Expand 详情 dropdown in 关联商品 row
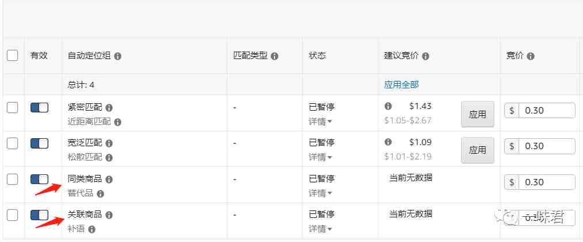 pos(320,229)
